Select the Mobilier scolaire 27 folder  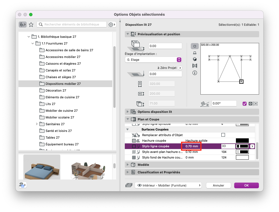click(x=65, y=117)
